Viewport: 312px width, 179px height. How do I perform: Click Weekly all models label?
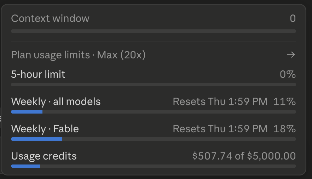coord(56,102)
